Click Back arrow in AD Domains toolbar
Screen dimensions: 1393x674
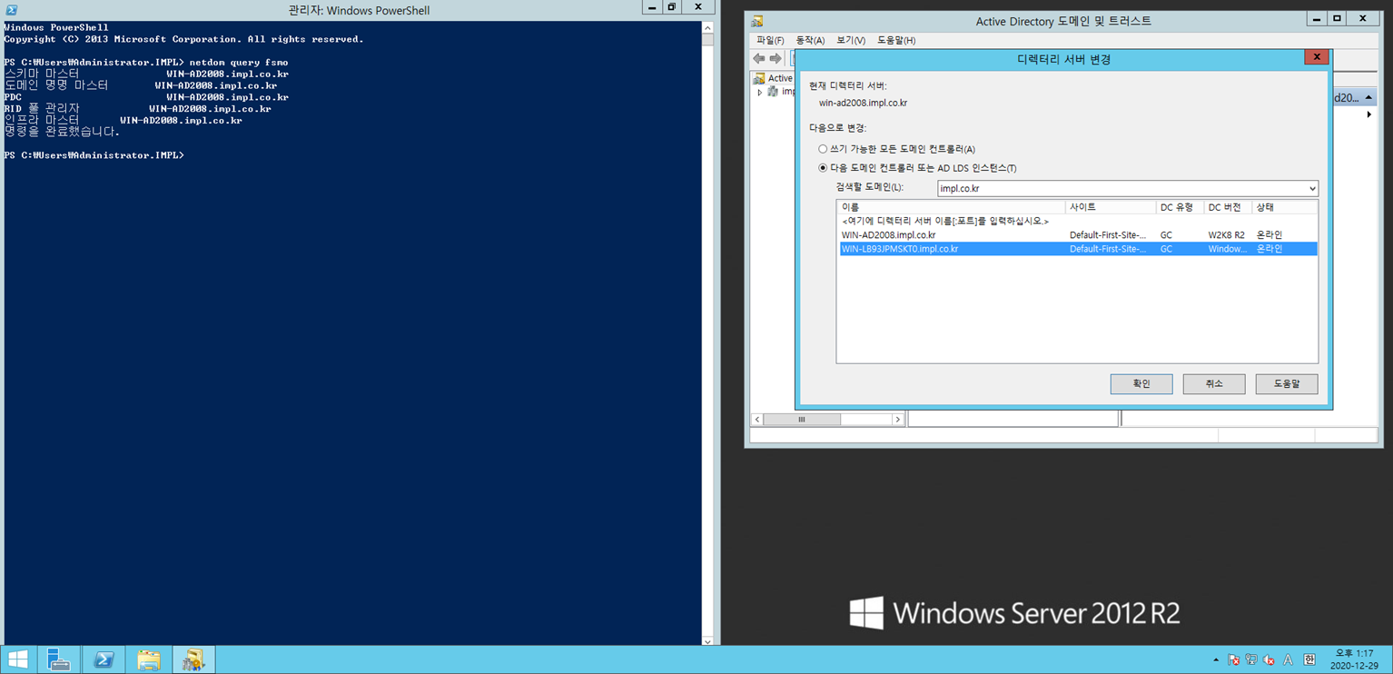pos(759,58)
